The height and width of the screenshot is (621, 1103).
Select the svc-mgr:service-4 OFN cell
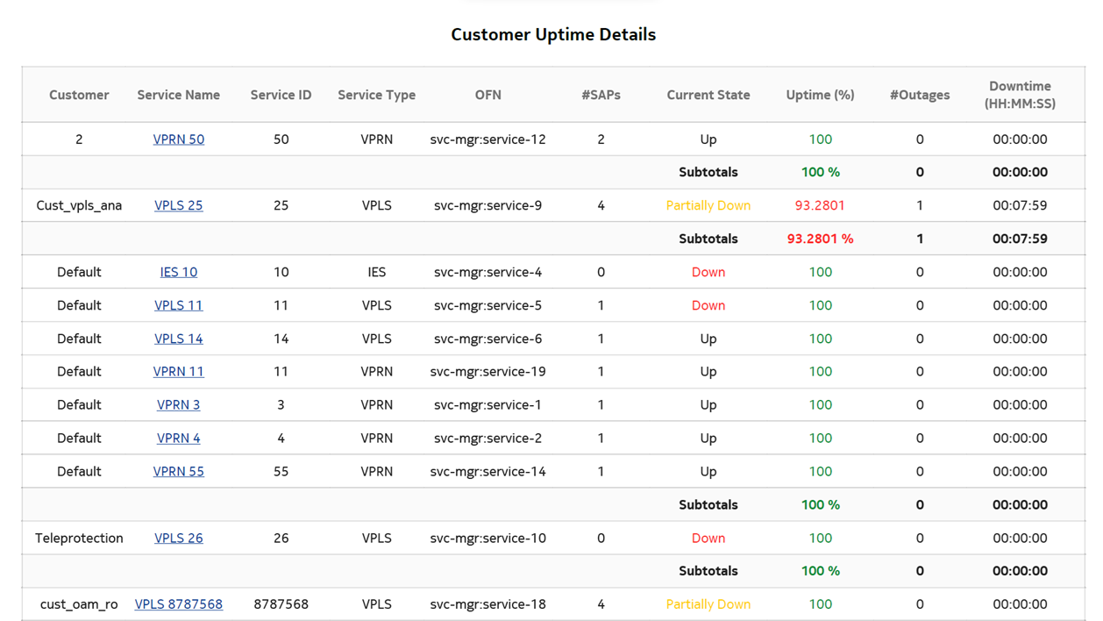tap(487, 272)
